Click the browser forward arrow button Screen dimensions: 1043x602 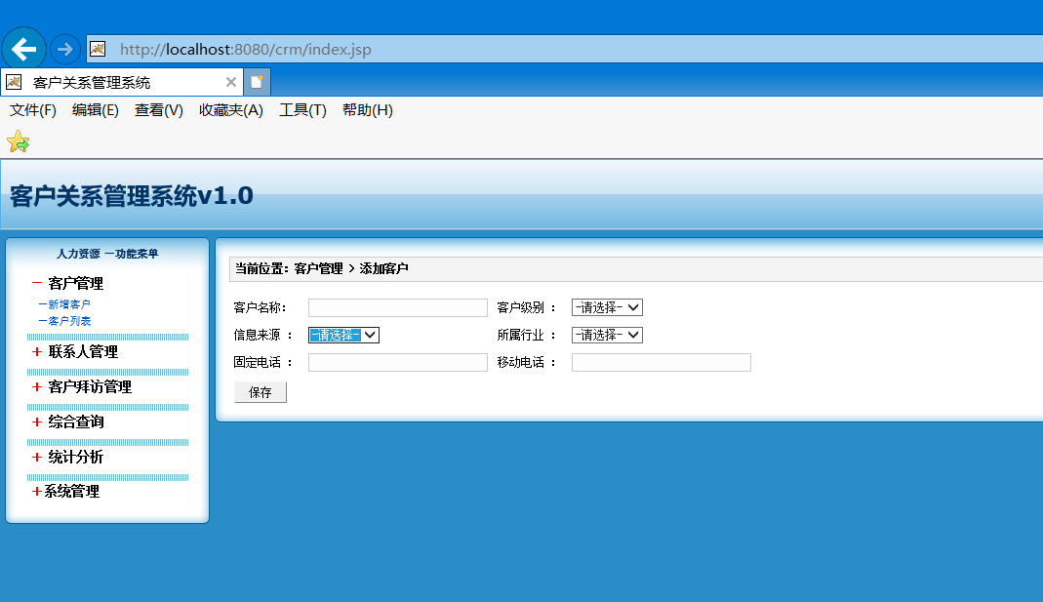click(65, 49)
